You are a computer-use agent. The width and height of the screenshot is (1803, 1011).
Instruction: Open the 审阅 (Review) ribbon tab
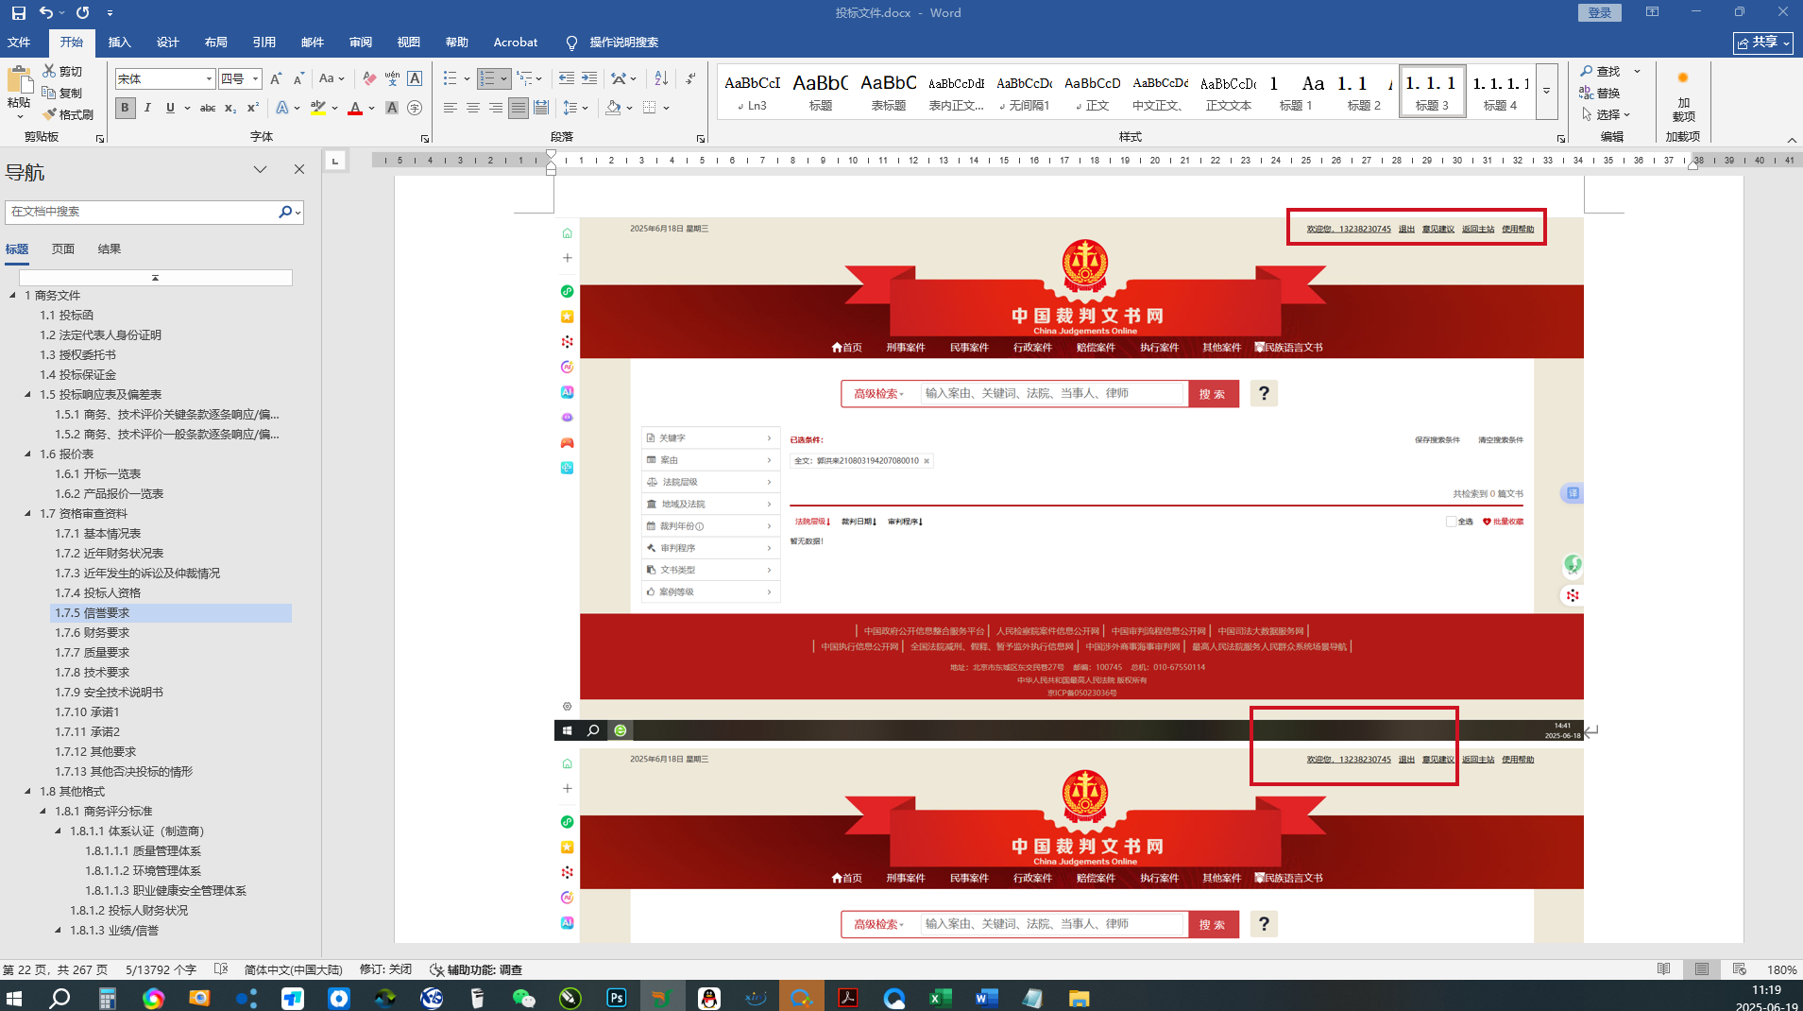click(361, 43)
